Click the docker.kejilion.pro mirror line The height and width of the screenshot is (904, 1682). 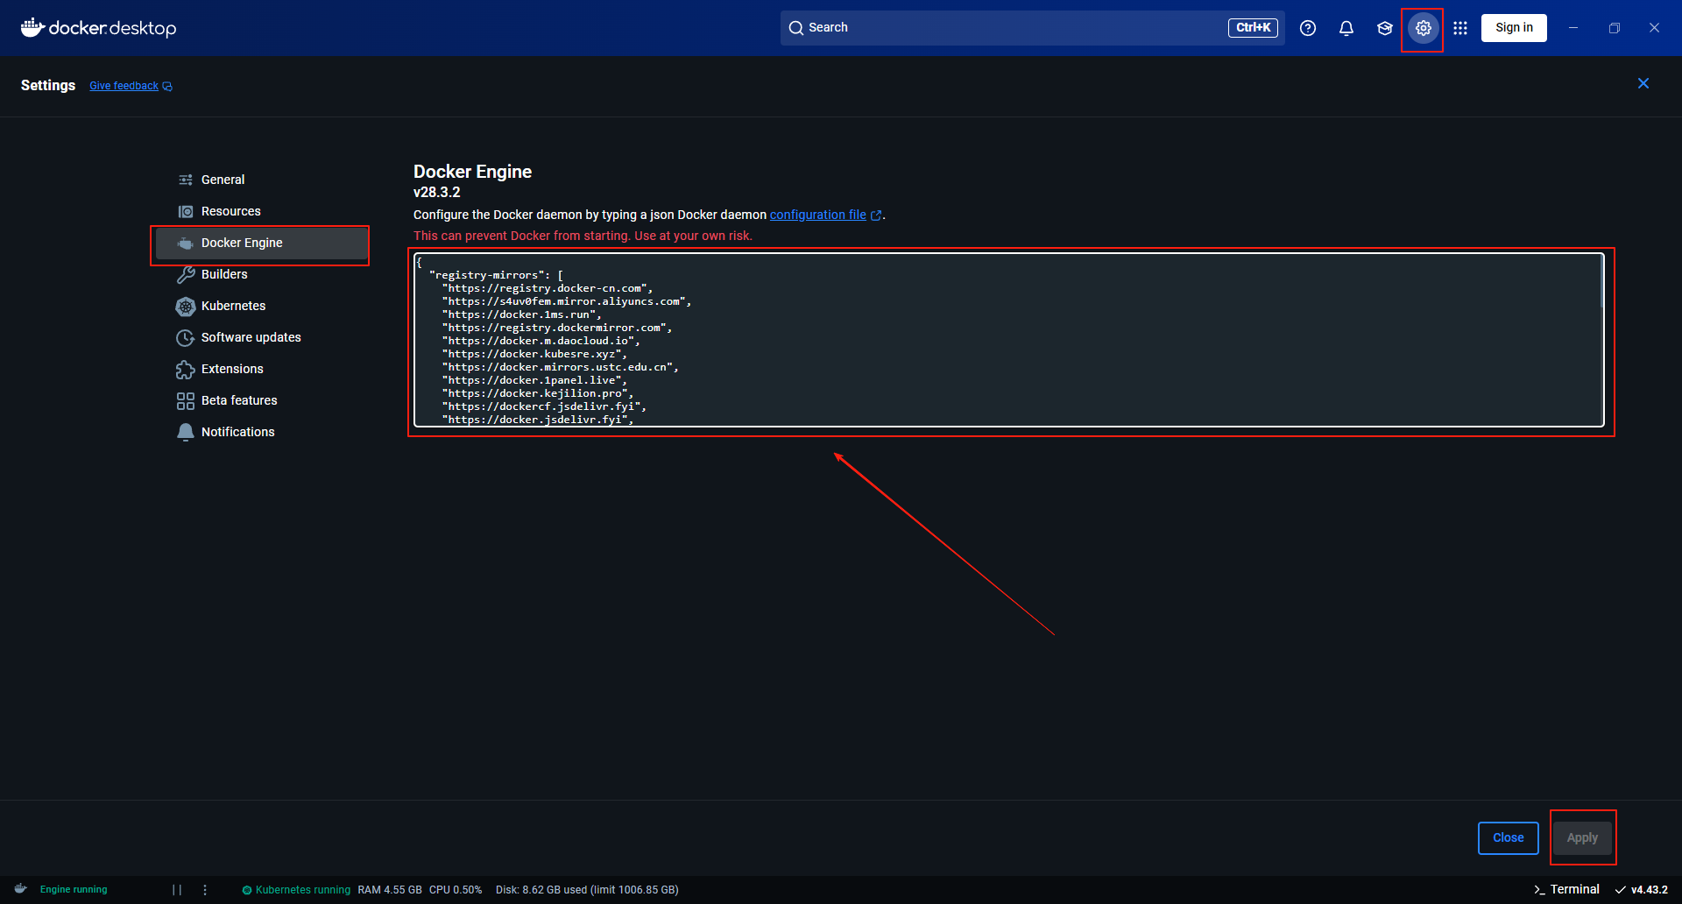(538, 393)
